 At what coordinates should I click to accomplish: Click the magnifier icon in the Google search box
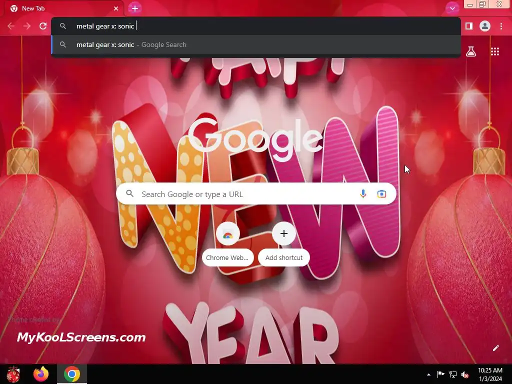[130, 193]
